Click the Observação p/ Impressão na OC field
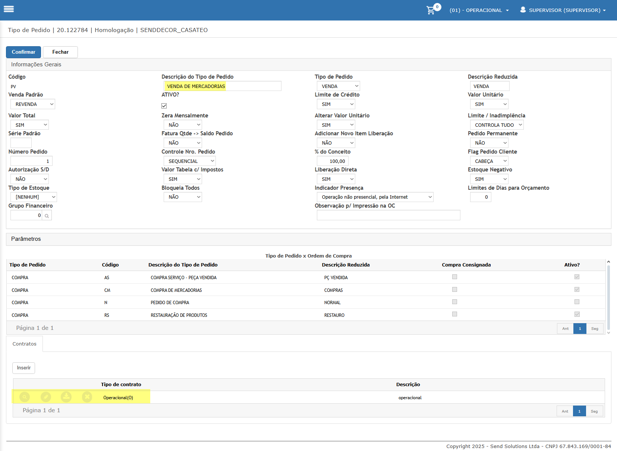617x451 pixels. click(x=388, y=215)
